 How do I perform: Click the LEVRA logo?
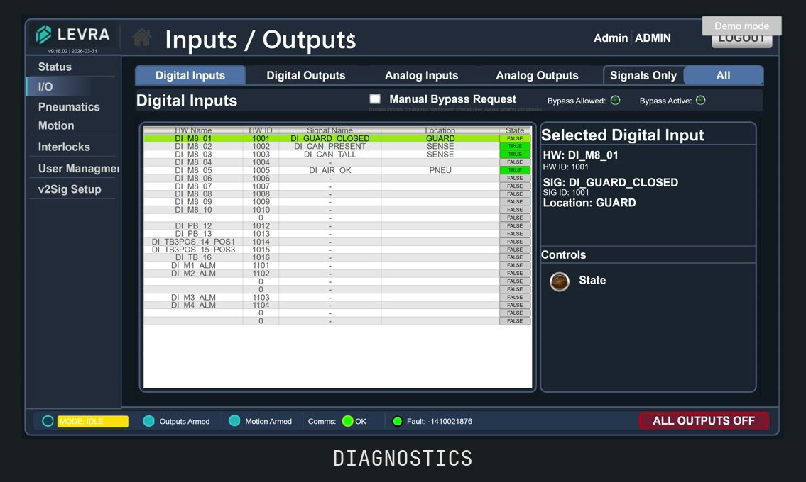tap(72, 35)
